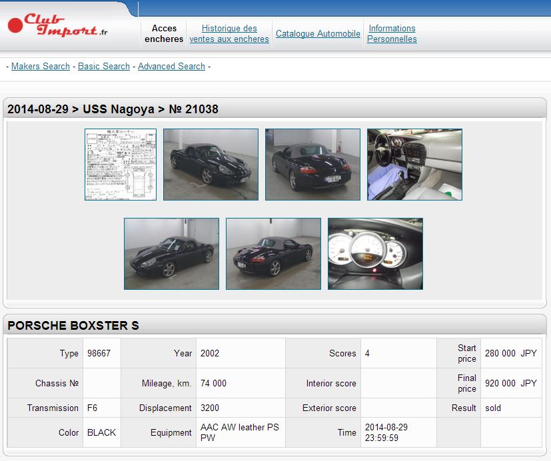This screenshot has height=461, width=551.
Task: Go to Catalogue Automobile
Action: pos(318,33)
